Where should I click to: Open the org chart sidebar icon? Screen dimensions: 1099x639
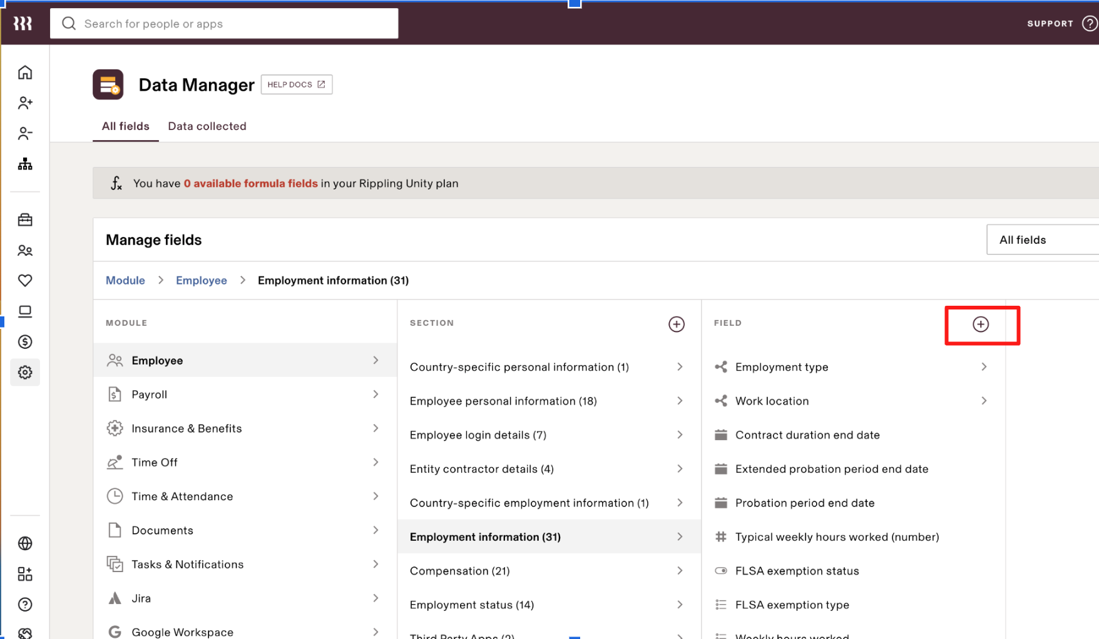(25, 164)
